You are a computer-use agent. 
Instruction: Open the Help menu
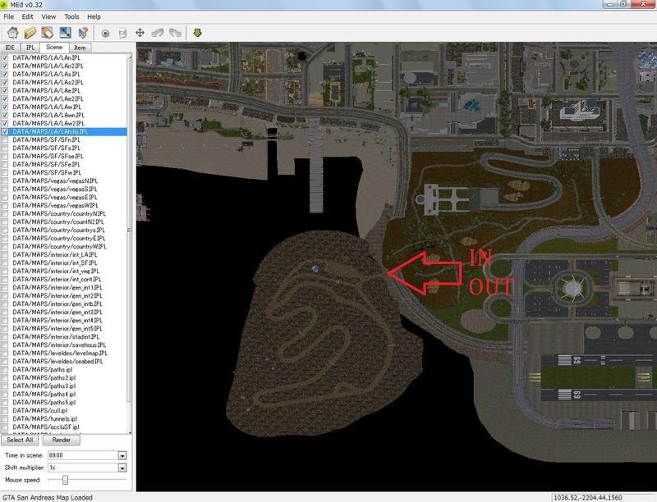[94, 16]
